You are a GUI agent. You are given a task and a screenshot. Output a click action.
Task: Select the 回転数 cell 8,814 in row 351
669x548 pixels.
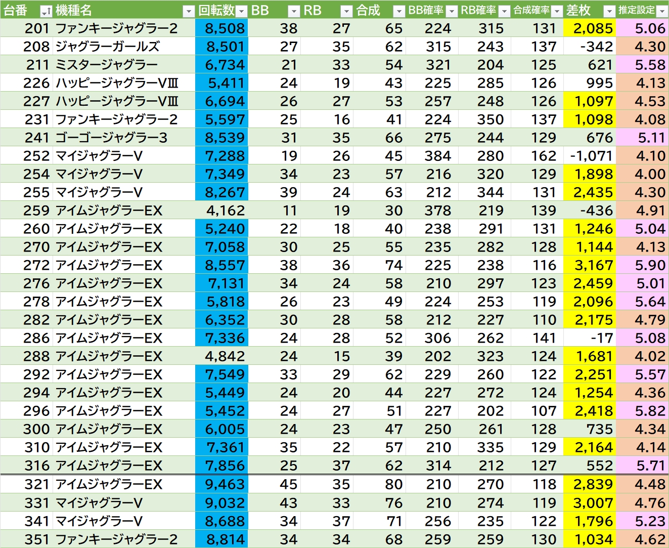[x=221, y=539]
